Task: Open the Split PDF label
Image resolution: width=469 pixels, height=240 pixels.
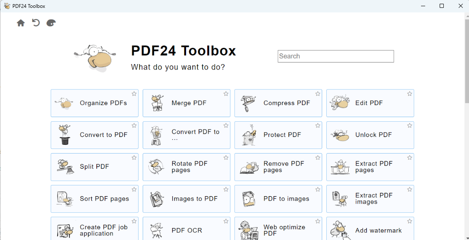Action: pos(95,167)
